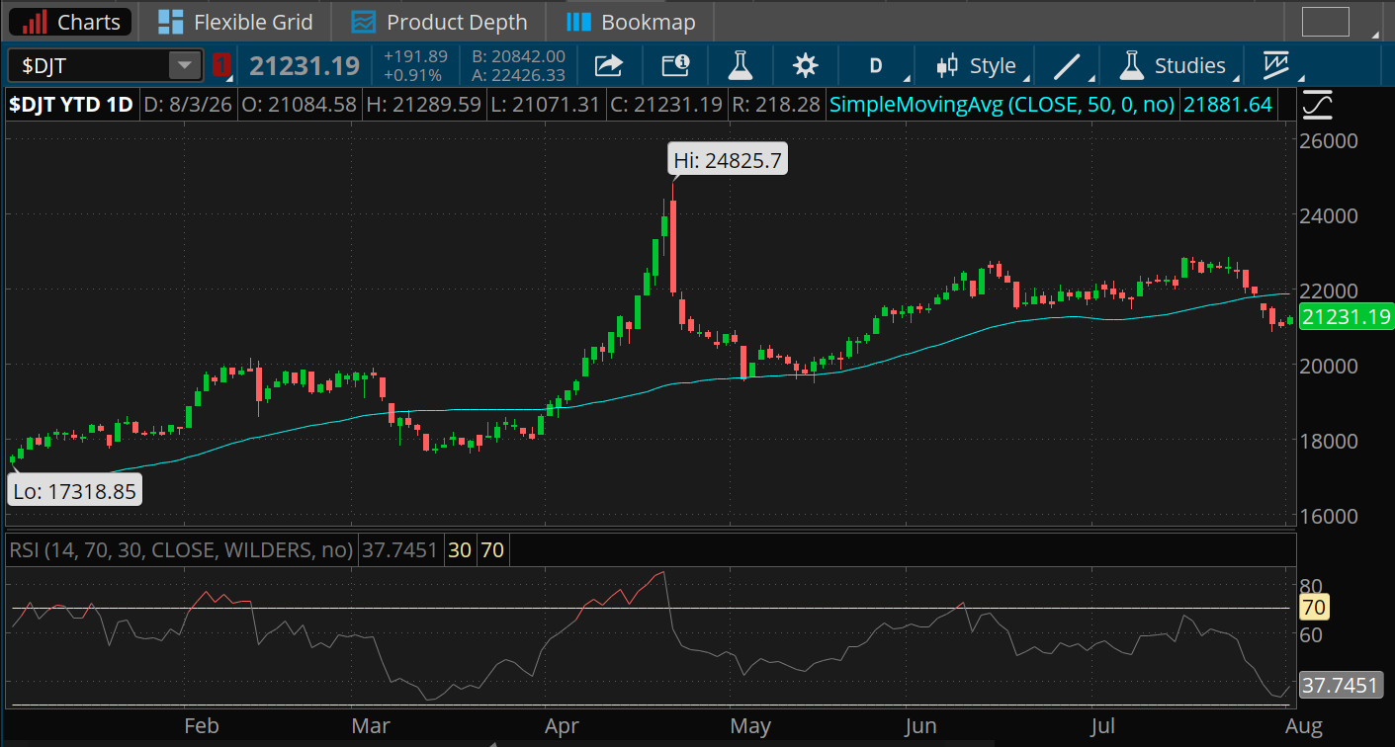This screenshot has height=747, width=1395.
Task: Click the Feb label on time axis
Action: tap(201, 727)
